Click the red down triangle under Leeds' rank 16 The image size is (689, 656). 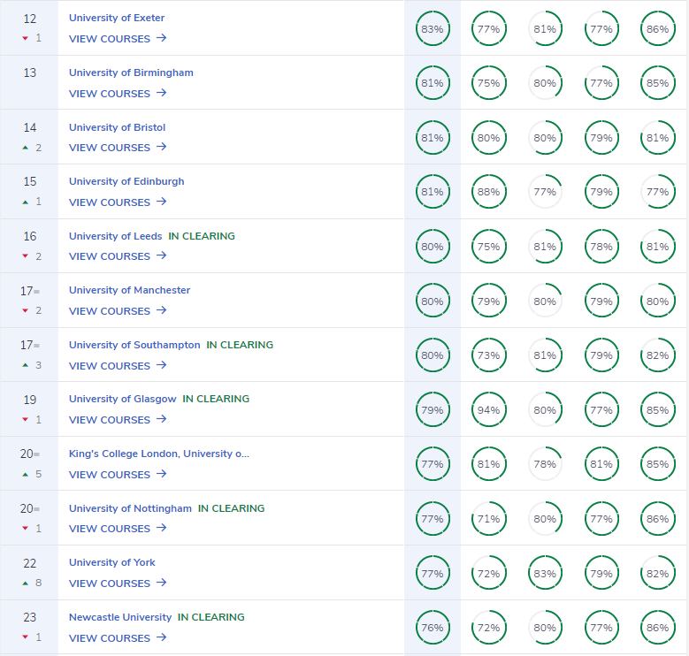(26, 256)
